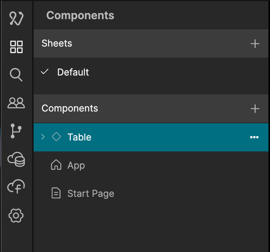Collapse the Sheets section header
The height and width of the screenshot is (252, 270).
coord(57,43)
